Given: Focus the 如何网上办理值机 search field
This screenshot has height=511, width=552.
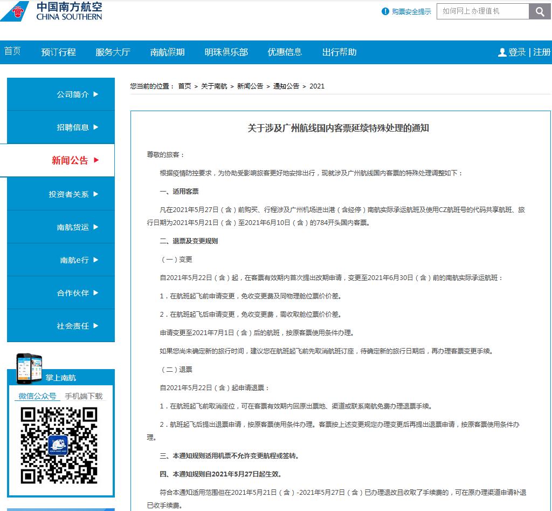Looking at the screenshot, I should coord(482,11).
